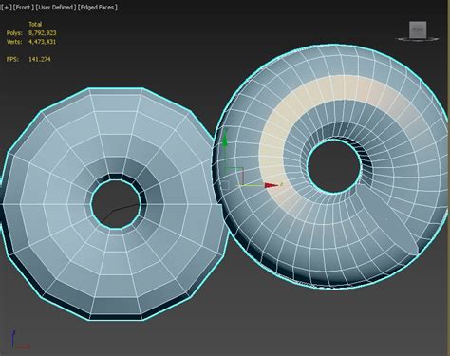450x356 pixels.
Task: Open the [User Defined] shading menu
Action: [x=56, y=7]
